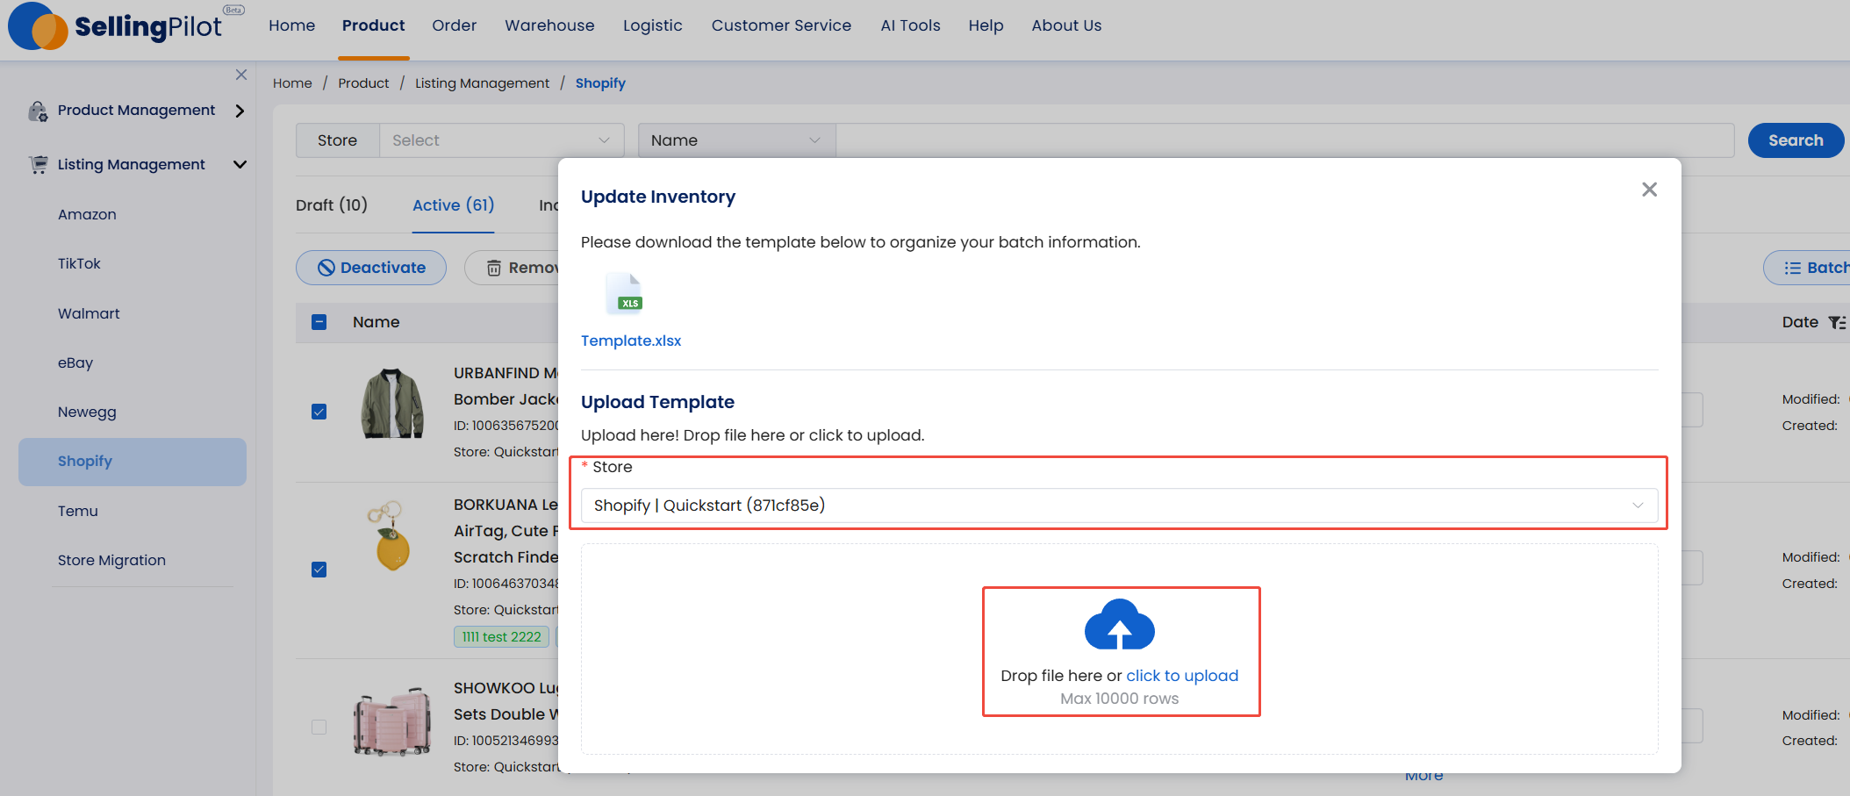Click the search text input field

(1285, 140)
